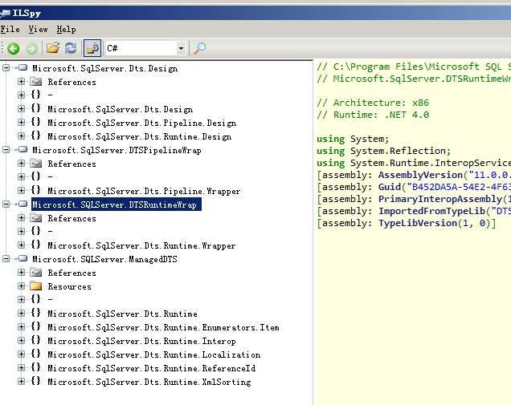Image resolution: width=511 pixels, height=405 pixels.
Task: Click the assembly icon of Microsoft.SQLServer.ManagedDTS
Action: (x=22, y=258)
